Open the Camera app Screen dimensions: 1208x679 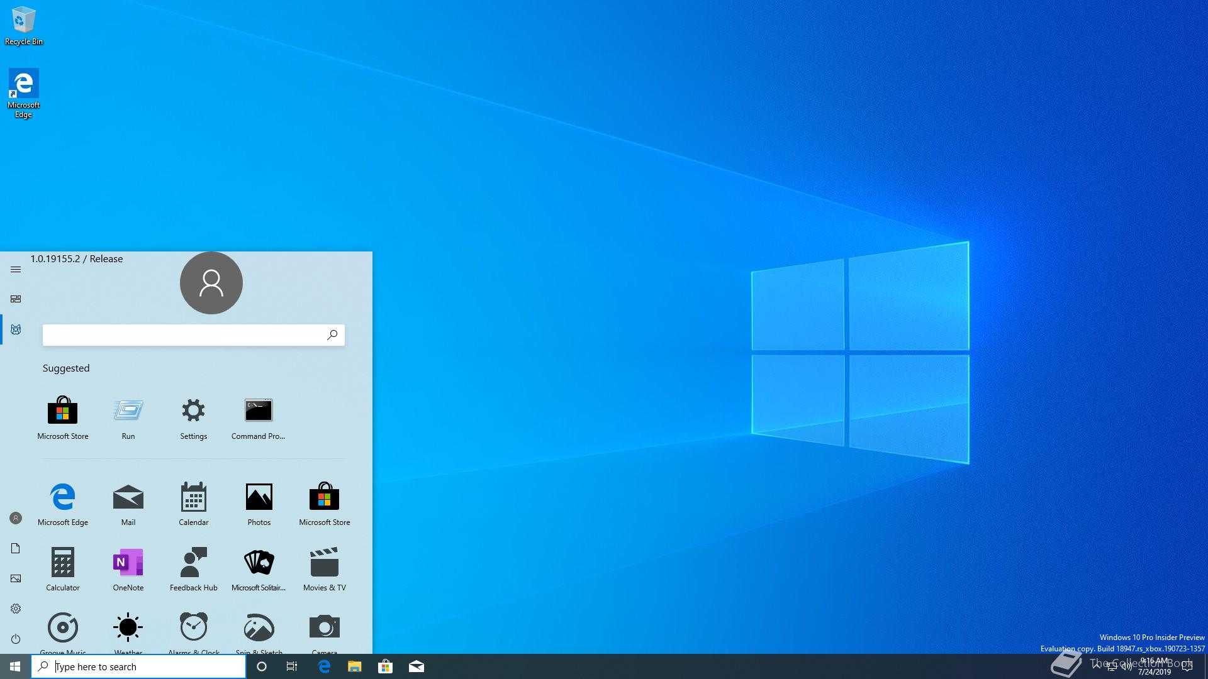pos(325,632)
